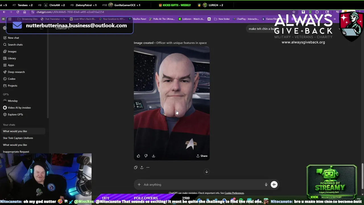This screenshot has height=205, width=364.
Task: Start dictation with the microphone icon
Action: (x=266, y=184)
